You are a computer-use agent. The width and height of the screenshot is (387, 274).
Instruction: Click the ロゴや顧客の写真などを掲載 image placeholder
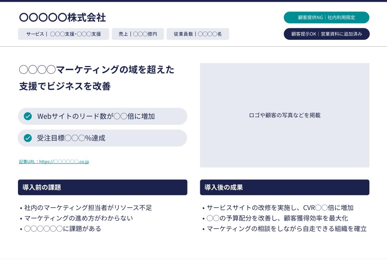click(x=284, y=115)
